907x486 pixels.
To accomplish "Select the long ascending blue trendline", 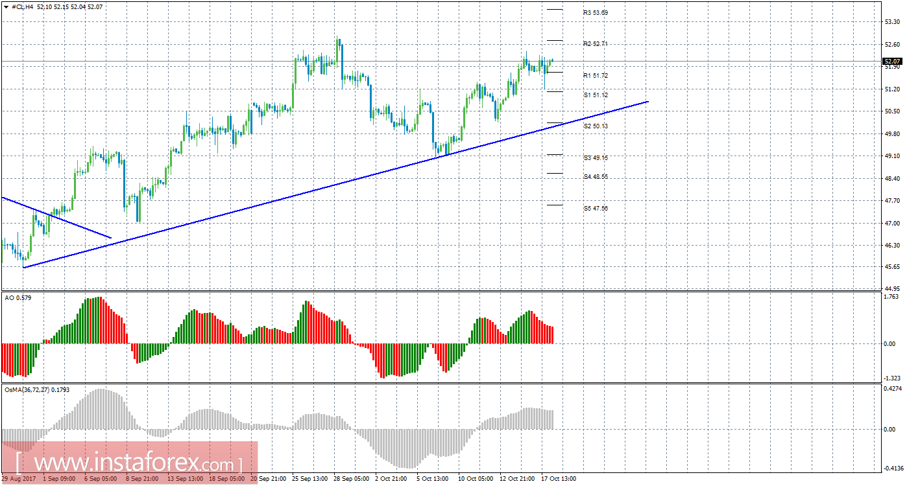I will pos(335,184).
